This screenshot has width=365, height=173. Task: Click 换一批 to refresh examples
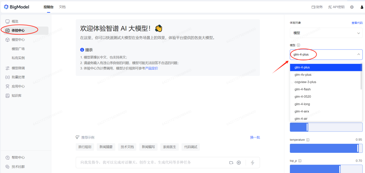[255, 137]
